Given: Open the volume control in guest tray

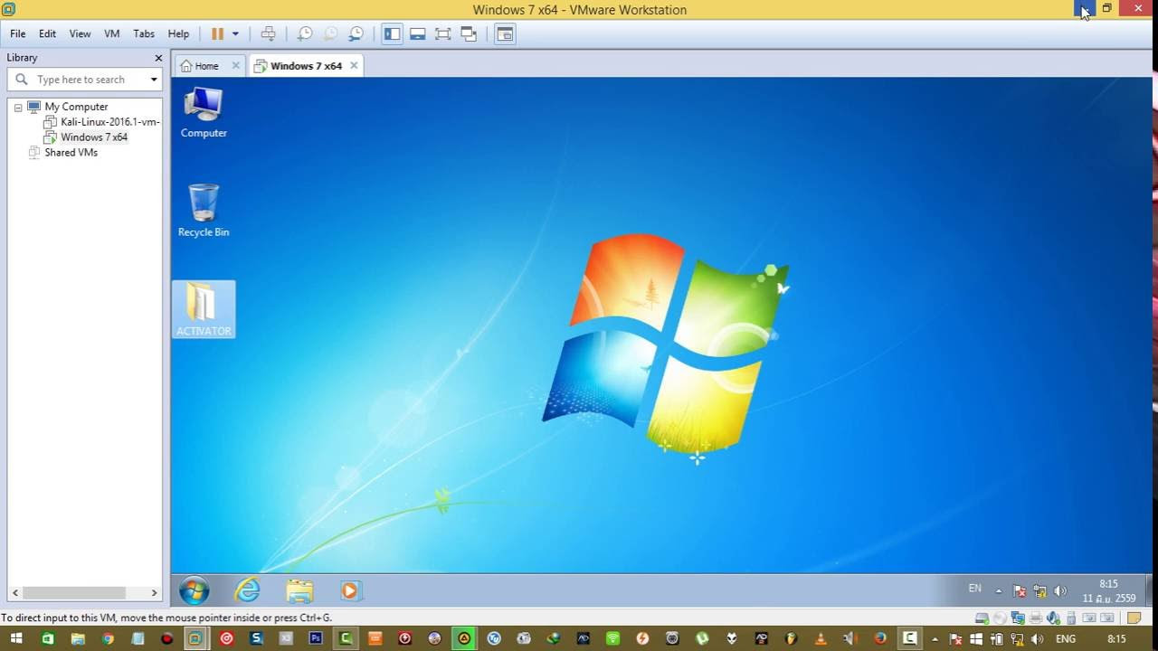Looking at the screenshot, I should point(1060,591).
